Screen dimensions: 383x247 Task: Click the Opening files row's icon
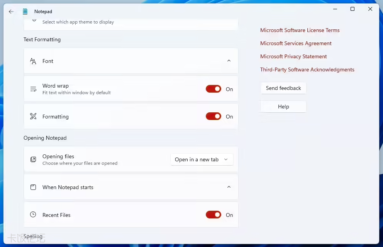[33, 159]
